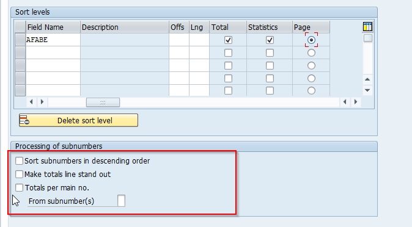
Task: Check Statistics checkbox in third row
Action: pos(270,65)
